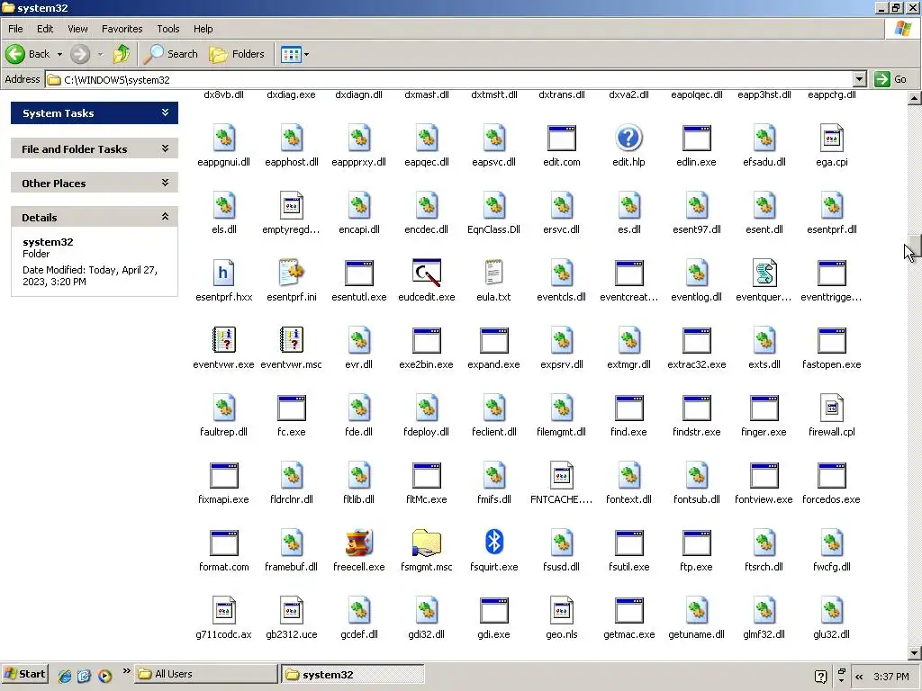The width and height of the screenshot is (922, 691).
Task: Open the Tools menu
Action: click(x=168, y=29)
